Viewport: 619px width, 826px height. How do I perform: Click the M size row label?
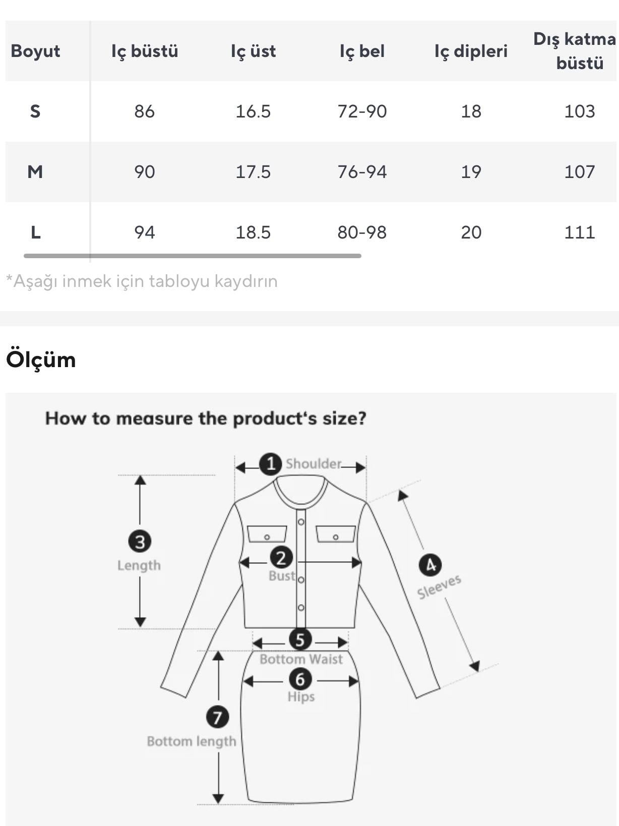tap(35, 172)
